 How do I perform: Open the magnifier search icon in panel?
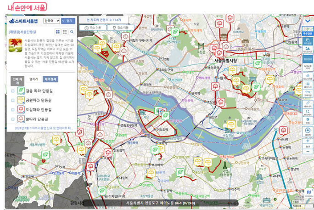72,32
